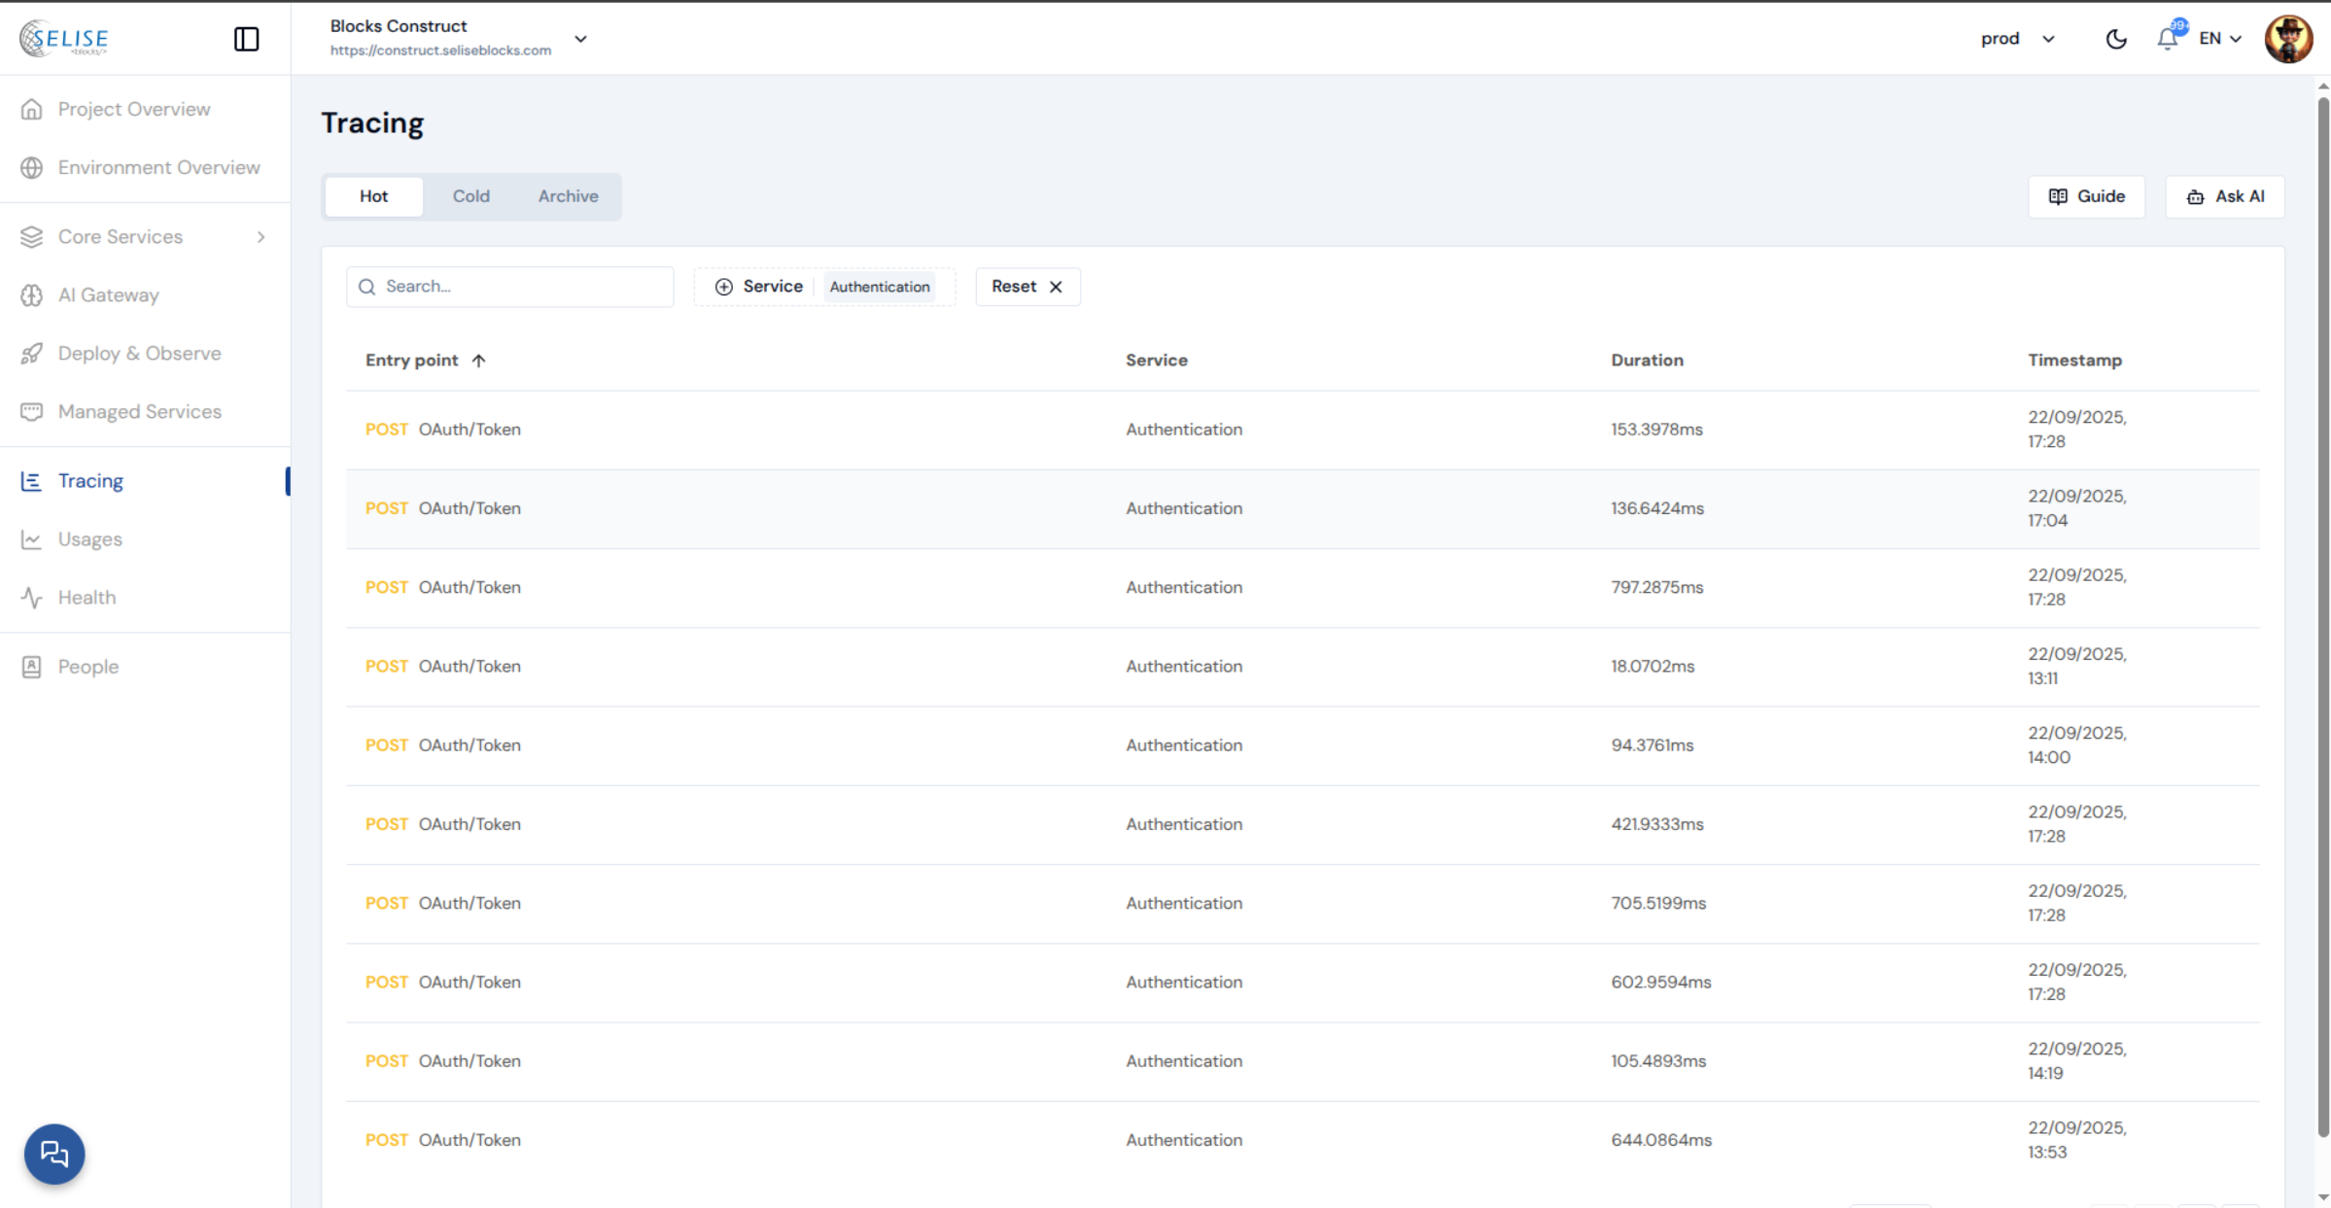Open the chat support bubble
The image size is (2331, 1208).
54,1154
